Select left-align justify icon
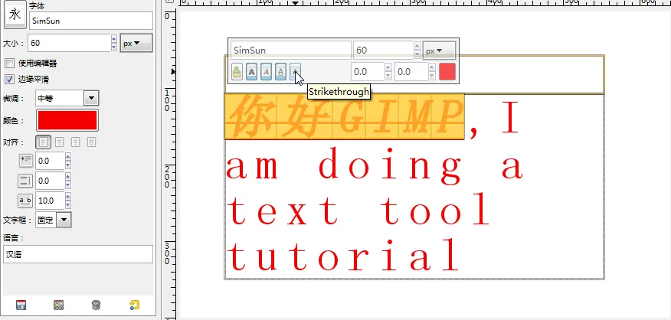Screen dimensions: 671x320 pyautogui.click(x=43, y=142)
